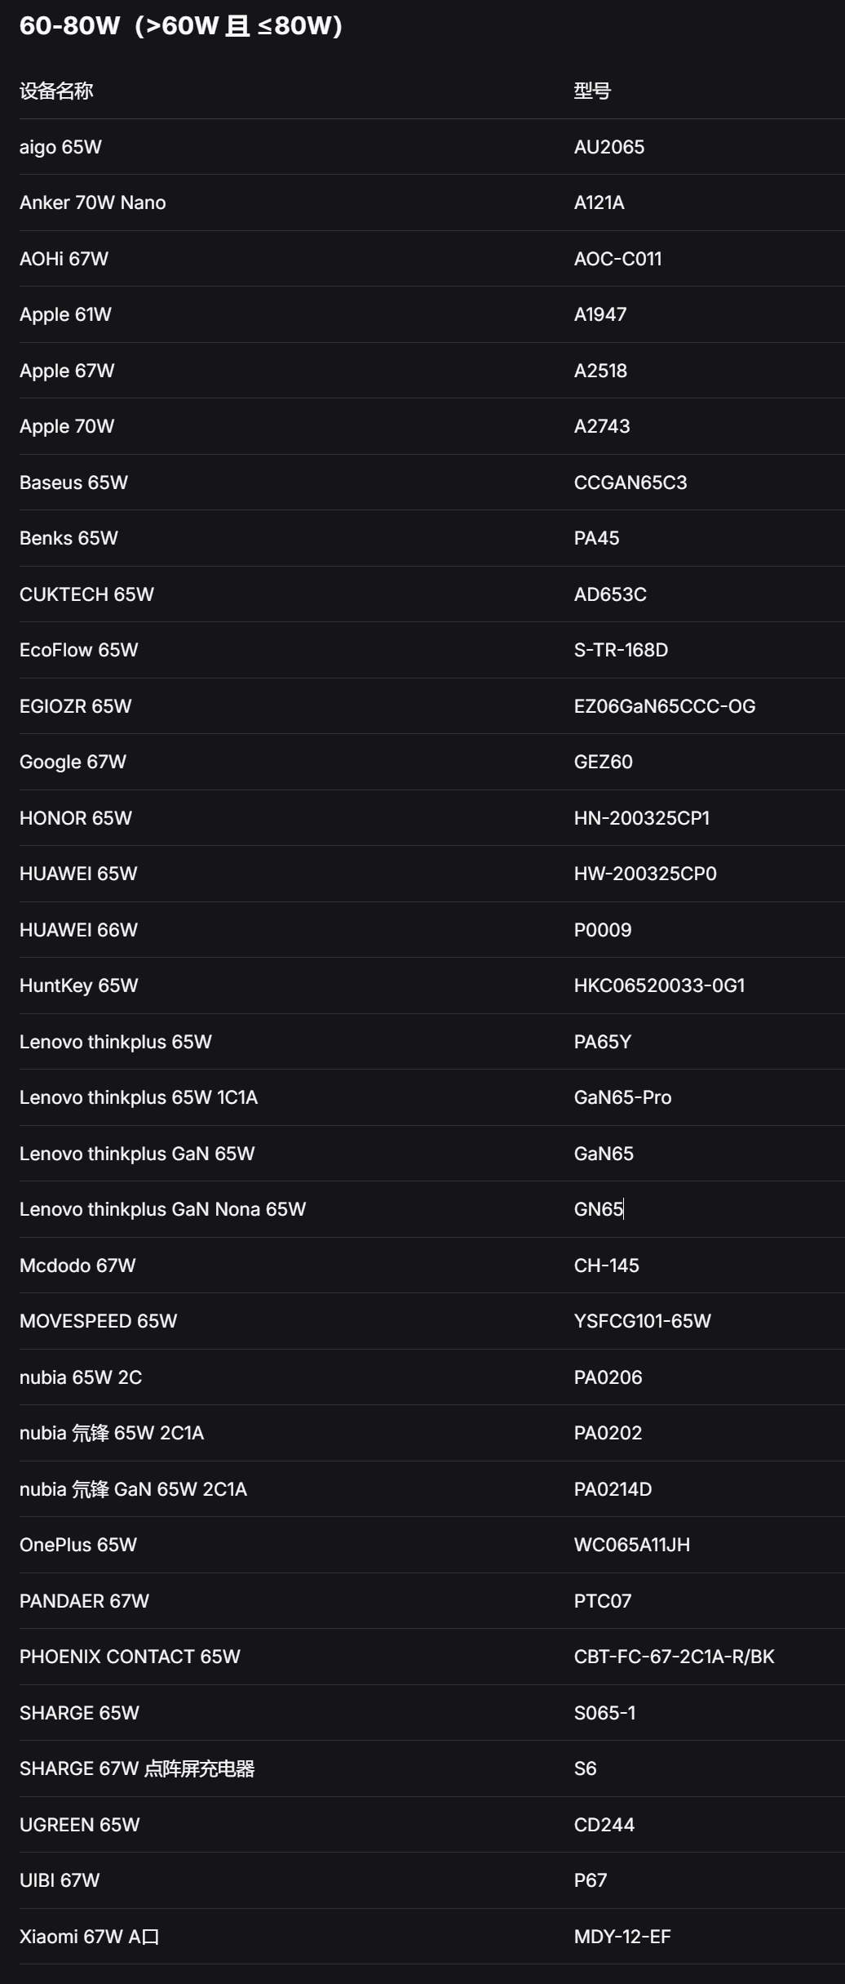Image resolution: width=845 pixels, height=1984 pixels.
Task: Click the CCGAN65C3 model cell
Action: click(630, 483)
